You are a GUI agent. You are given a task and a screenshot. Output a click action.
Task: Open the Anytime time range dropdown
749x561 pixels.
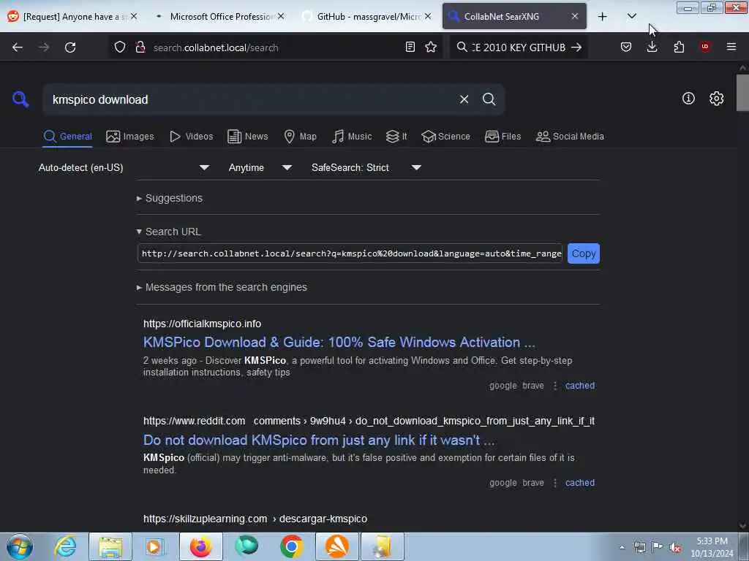click(260, 168)
